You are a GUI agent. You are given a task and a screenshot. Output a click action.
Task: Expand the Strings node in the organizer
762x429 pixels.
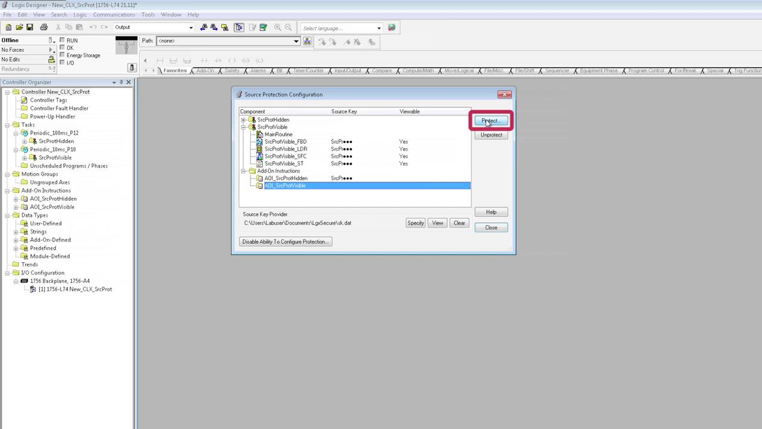(16, 232)
